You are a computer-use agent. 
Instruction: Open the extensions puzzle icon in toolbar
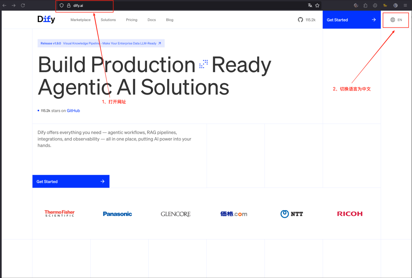365,5
